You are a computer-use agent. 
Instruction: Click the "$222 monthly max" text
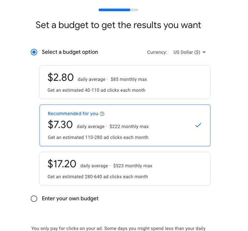point(129,127)
